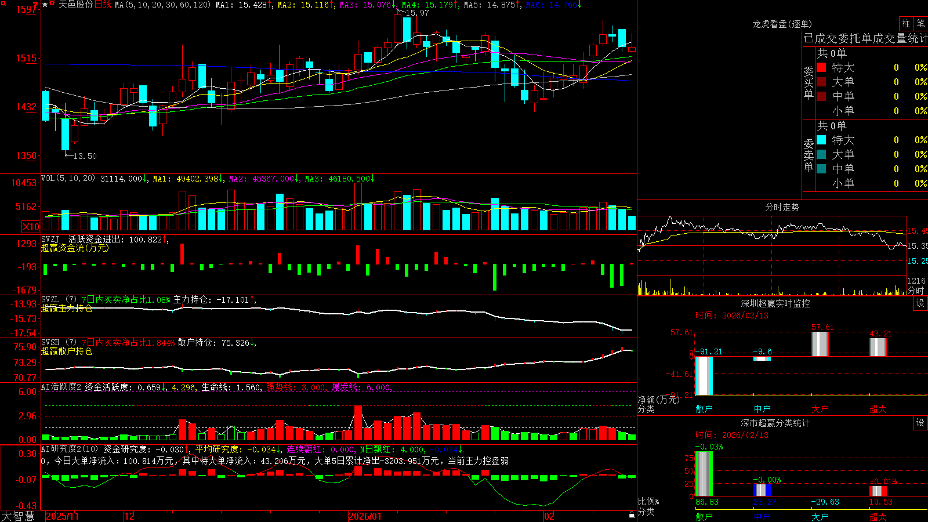Click the VOL(5,10,20) indicator label
Viewport: 928px width, 522px height.
point(68,179)
